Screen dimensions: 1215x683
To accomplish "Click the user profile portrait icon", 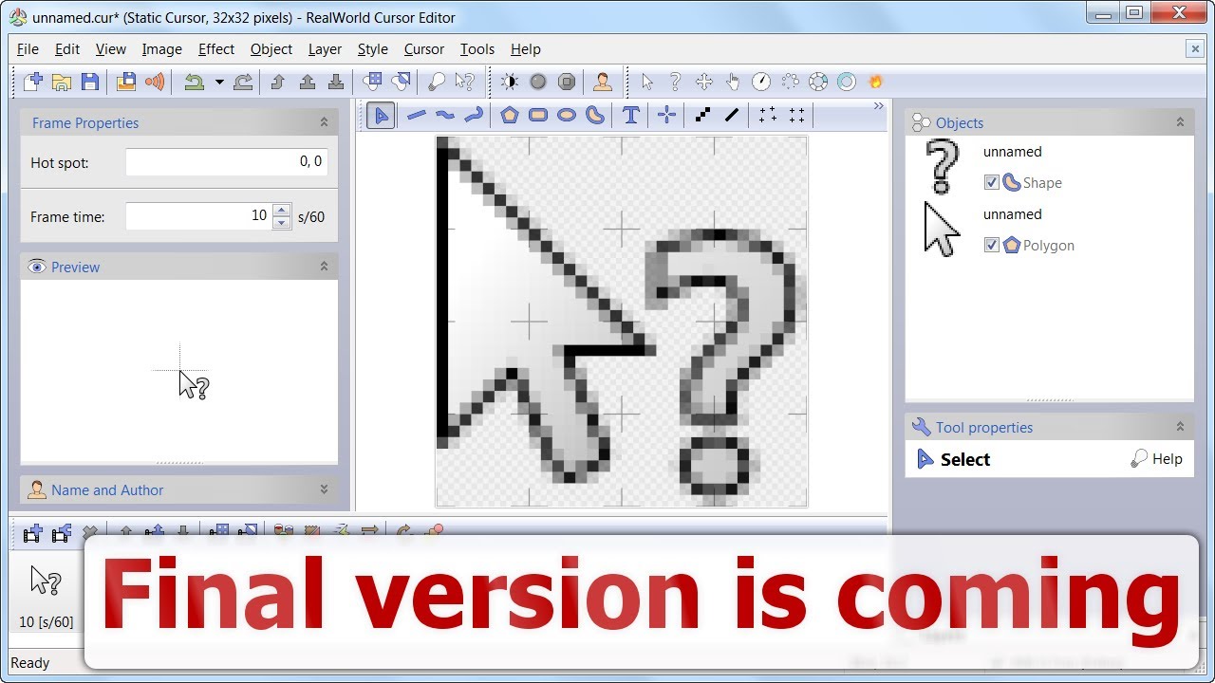I will coord(603,82).
